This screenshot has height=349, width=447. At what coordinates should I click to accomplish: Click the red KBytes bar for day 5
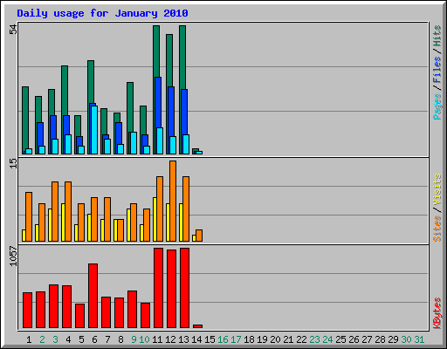pyautogui.click(x=80, y=316)
